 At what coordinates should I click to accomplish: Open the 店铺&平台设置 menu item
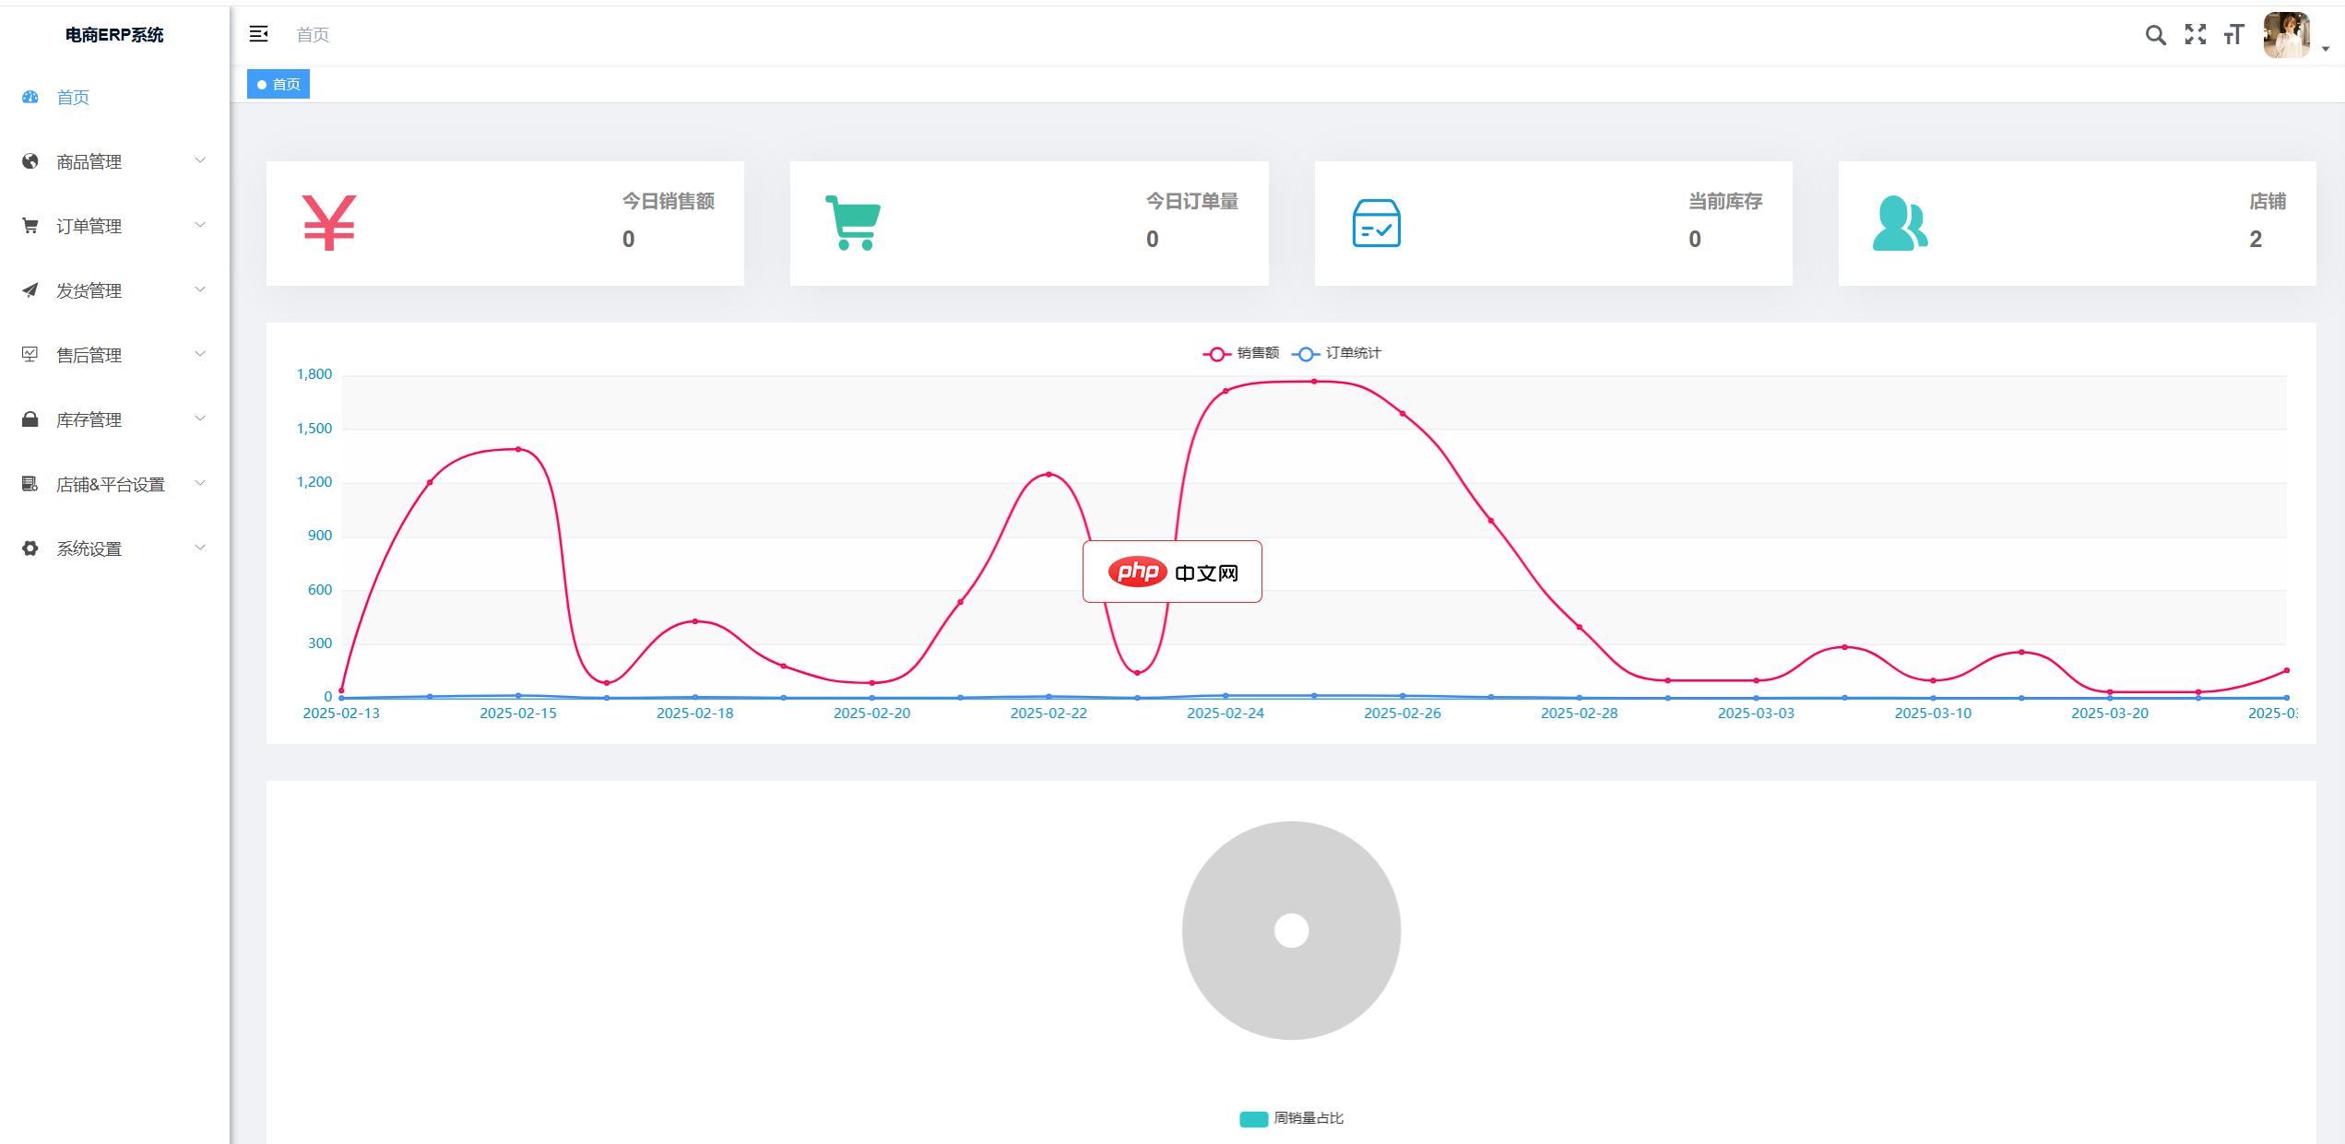(x=114, y=484)
